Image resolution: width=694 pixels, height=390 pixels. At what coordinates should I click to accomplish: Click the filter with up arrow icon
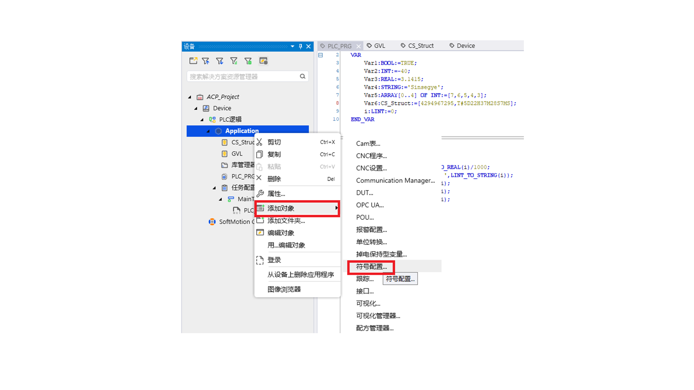[206, 61]
